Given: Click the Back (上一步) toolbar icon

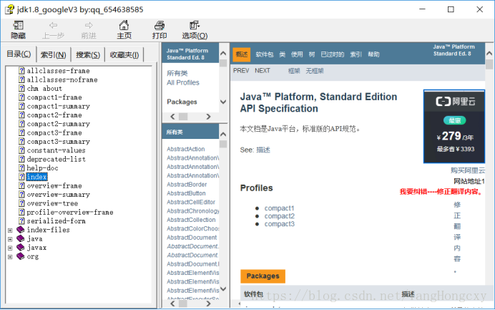Looking at the screenshot, I should (53, 26).
